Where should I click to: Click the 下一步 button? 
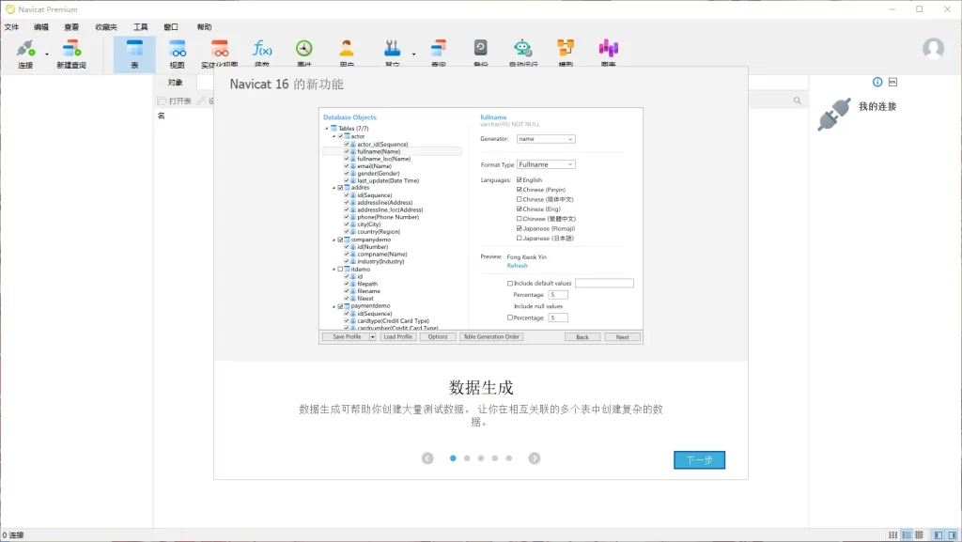699,460
